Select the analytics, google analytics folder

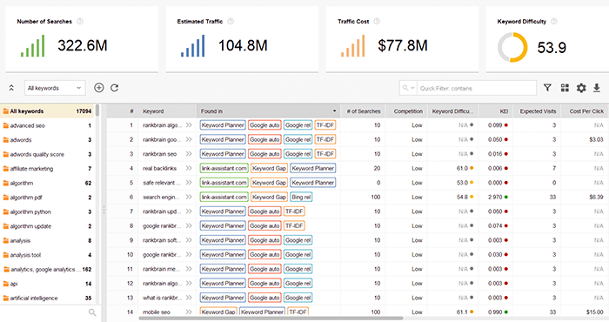47,269
